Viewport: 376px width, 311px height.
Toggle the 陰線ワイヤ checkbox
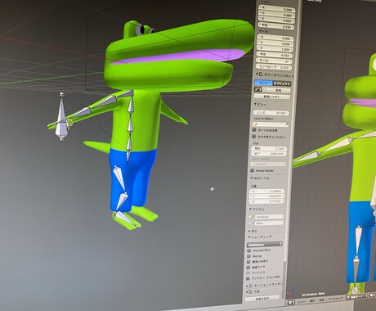248,268
